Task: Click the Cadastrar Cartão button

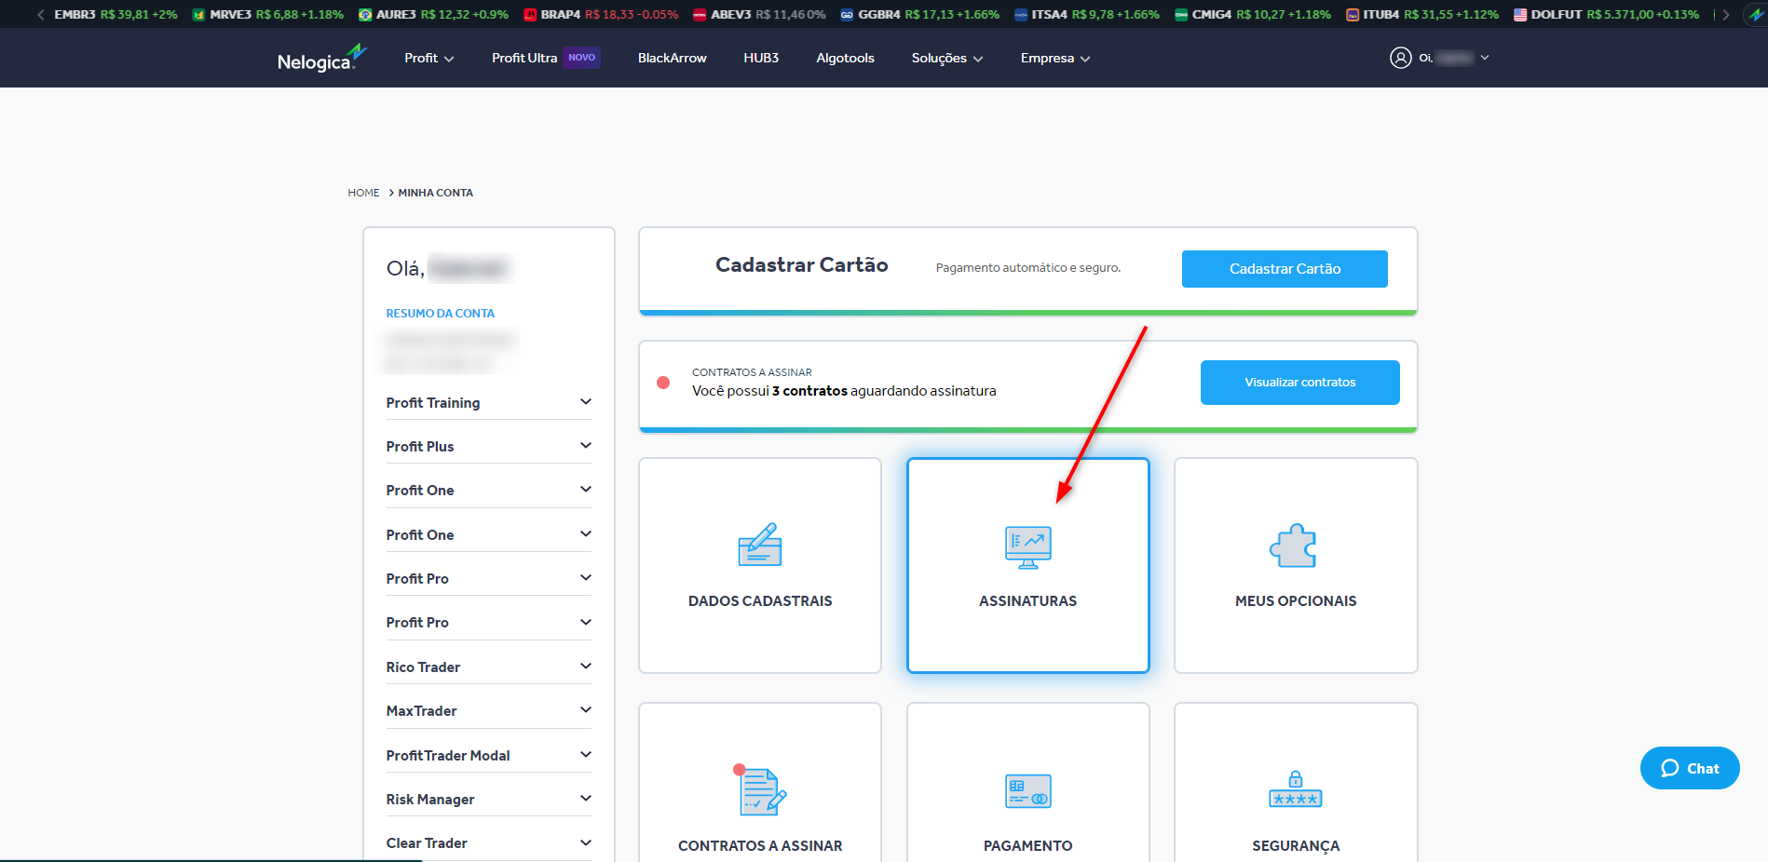Action: click(x=1285, y=269)
